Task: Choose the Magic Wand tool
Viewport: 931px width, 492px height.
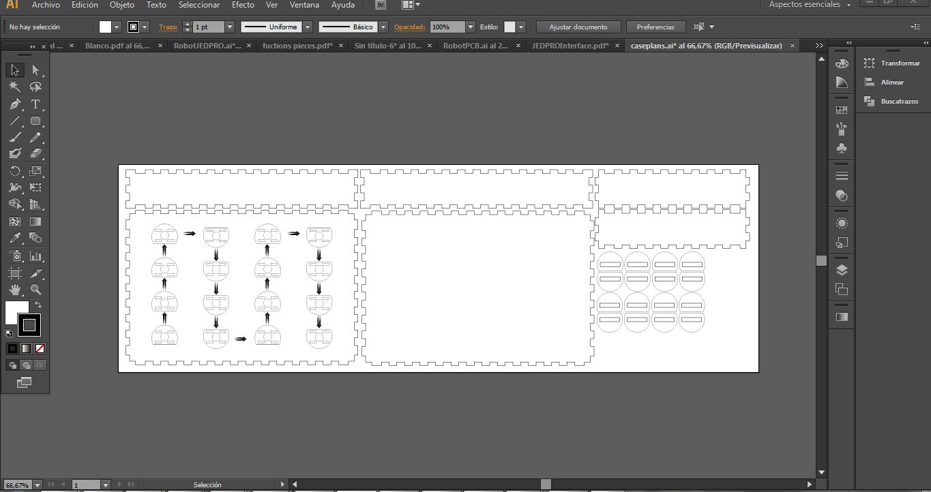Action: (15, 87)
